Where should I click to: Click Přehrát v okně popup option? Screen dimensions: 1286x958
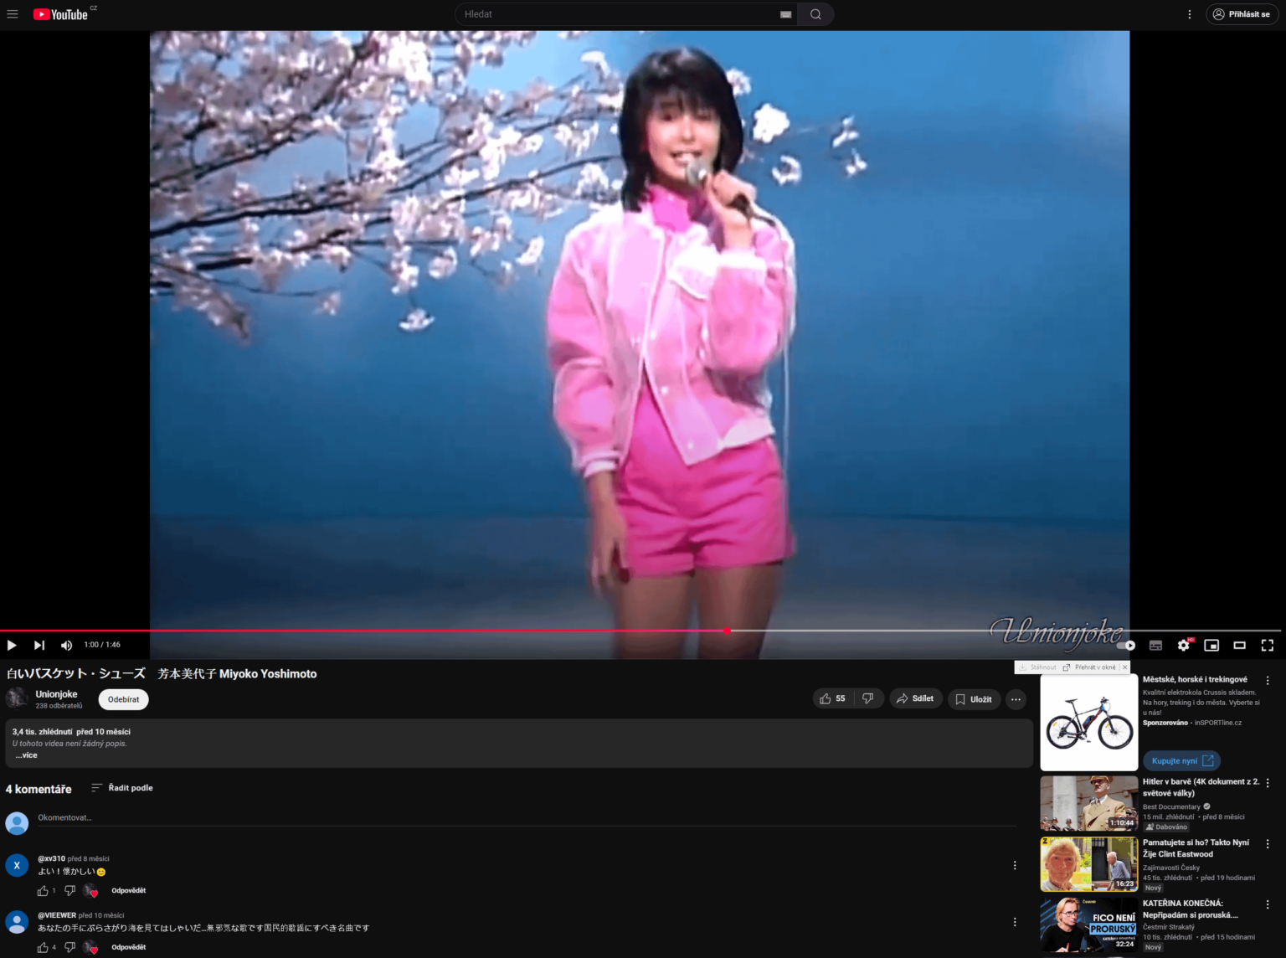click(1089, 667)
